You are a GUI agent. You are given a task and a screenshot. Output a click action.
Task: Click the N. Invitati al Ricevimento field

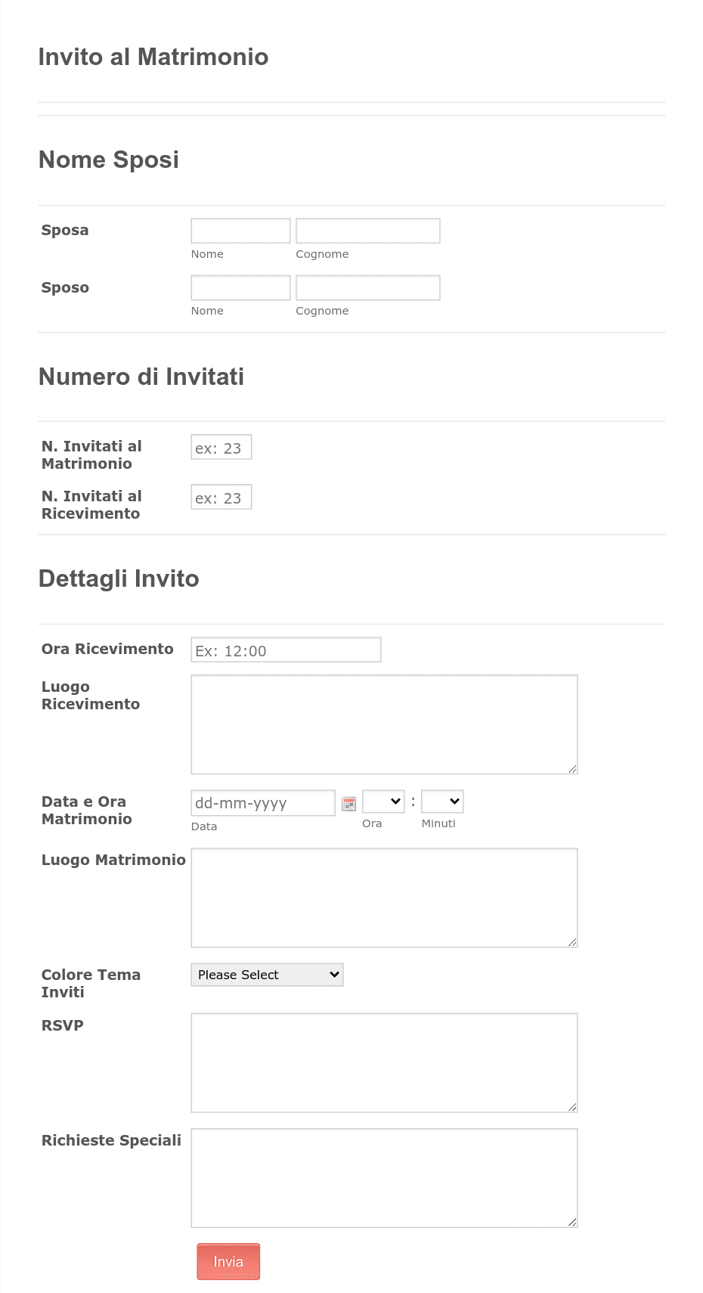tap(221, 496)
